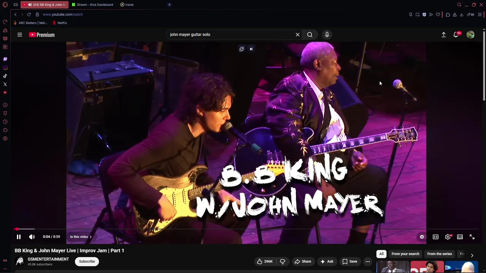This screenshot has height=273, width=486.
Task: Toggle video autoplay switch
Action: 422,237
